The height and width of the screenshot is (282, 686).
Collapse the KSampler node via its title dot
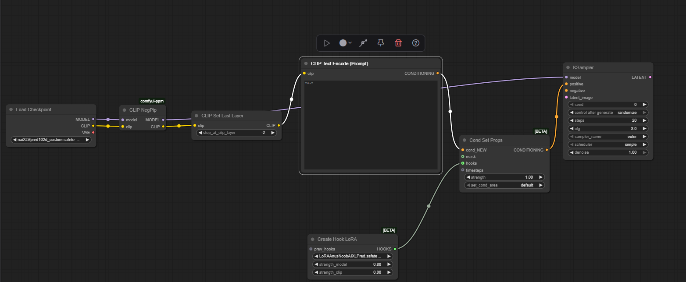(x=568, y=67)
